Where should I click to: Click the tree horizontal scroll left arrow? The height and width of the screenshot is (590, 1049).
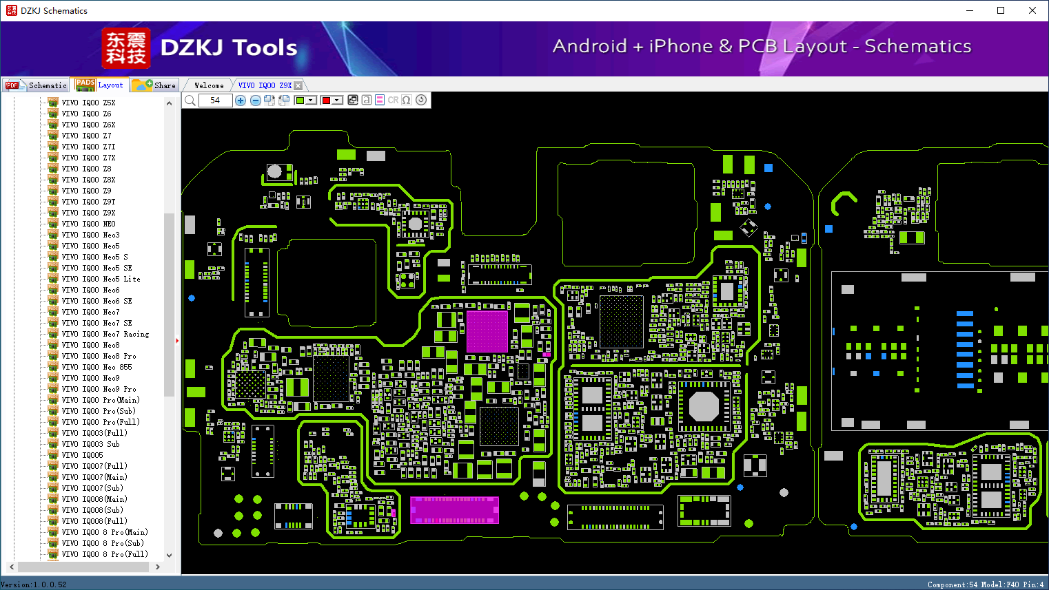(12, 567)
